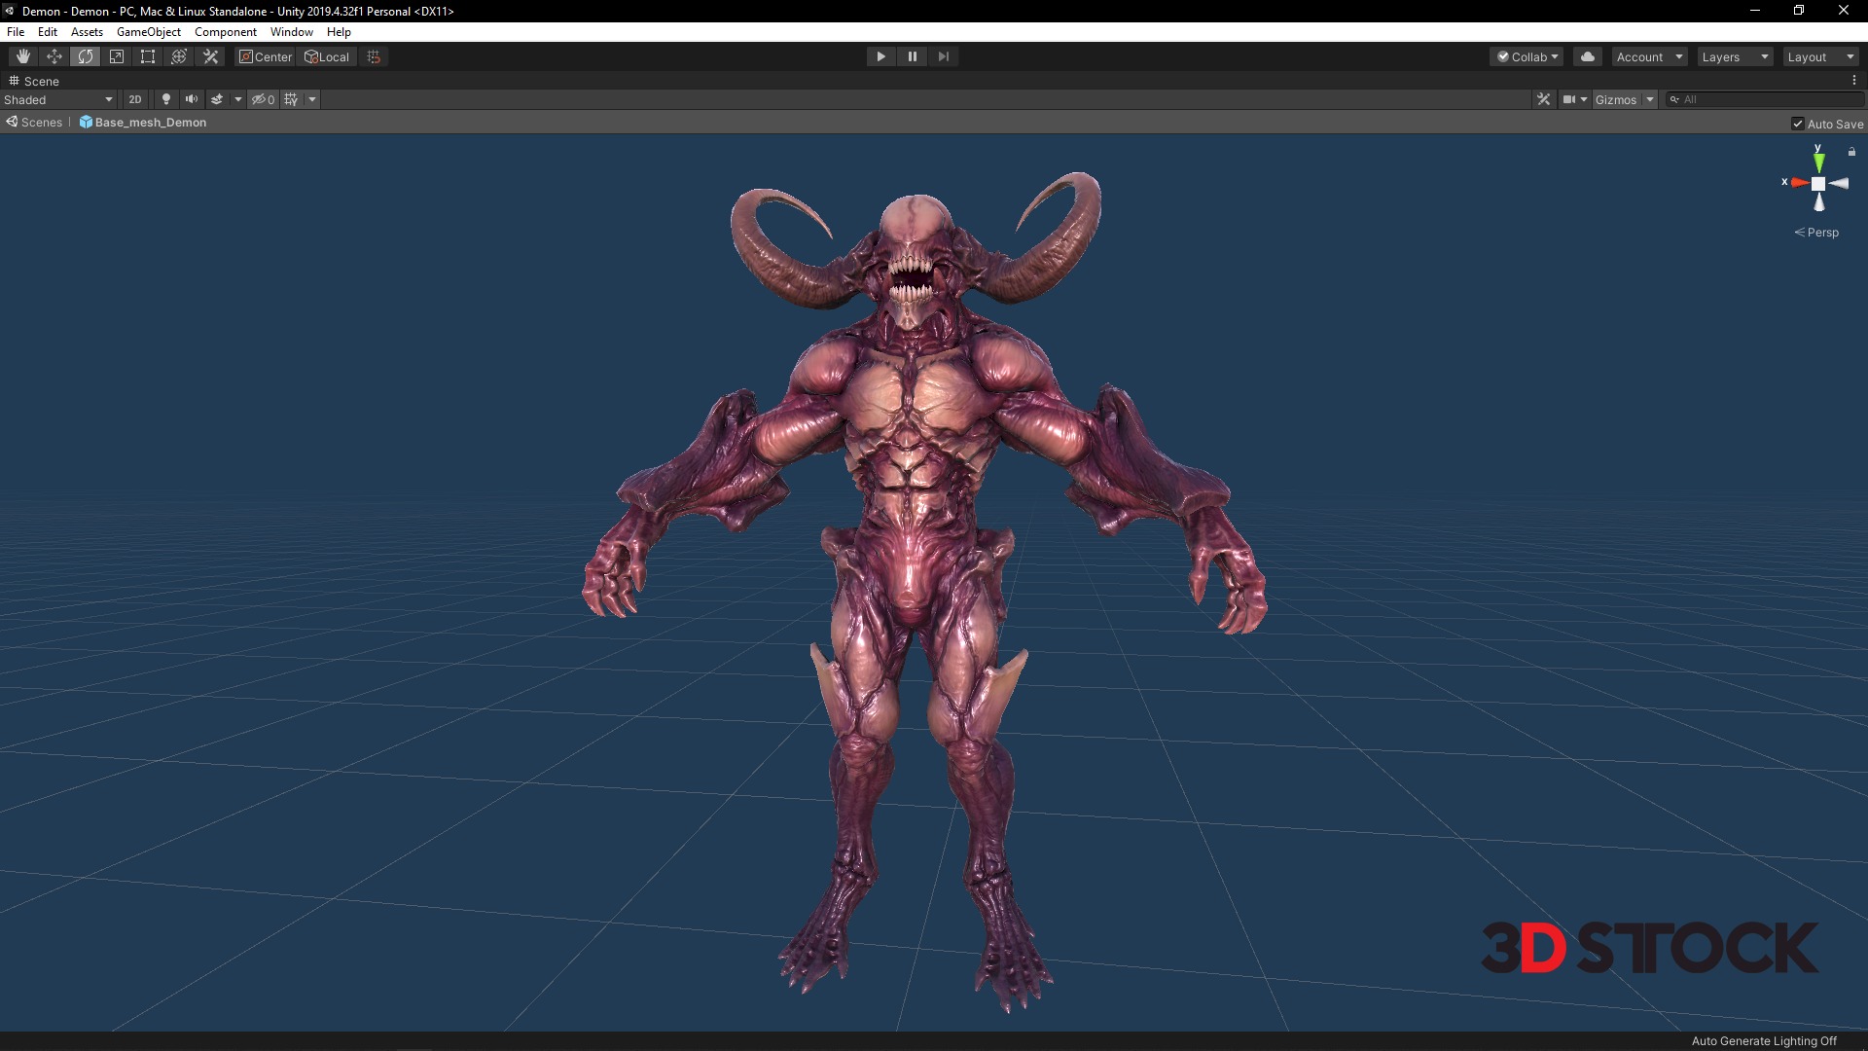This screenshot has width=1868, height=1051.
Task: Select the Hand tool
Action: 23,56
